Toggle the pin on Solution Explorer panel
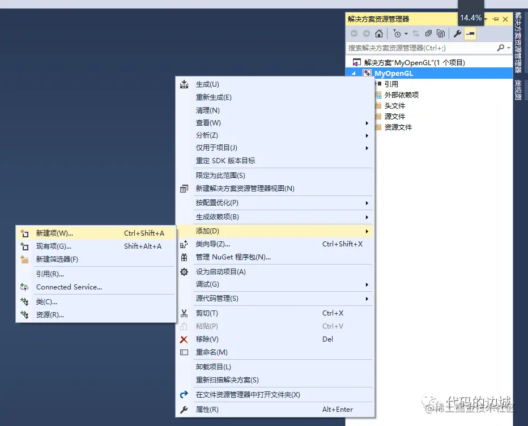The image size is (528, 426). pos(495,19)
